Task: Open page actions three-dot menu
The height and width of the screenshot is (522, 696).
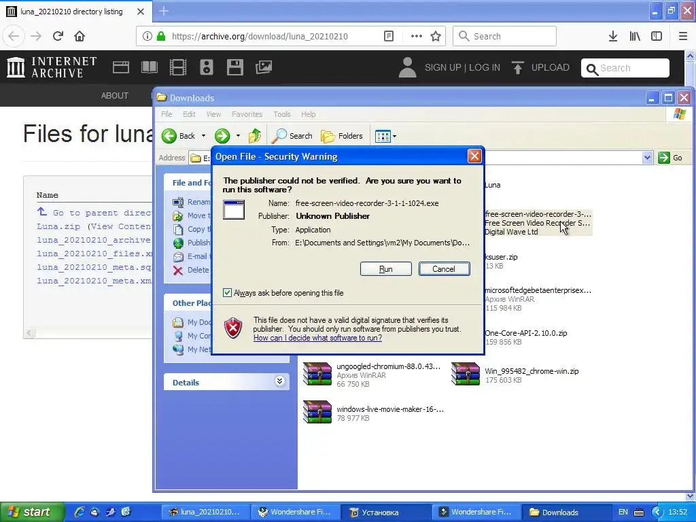Action: (417, 36)
